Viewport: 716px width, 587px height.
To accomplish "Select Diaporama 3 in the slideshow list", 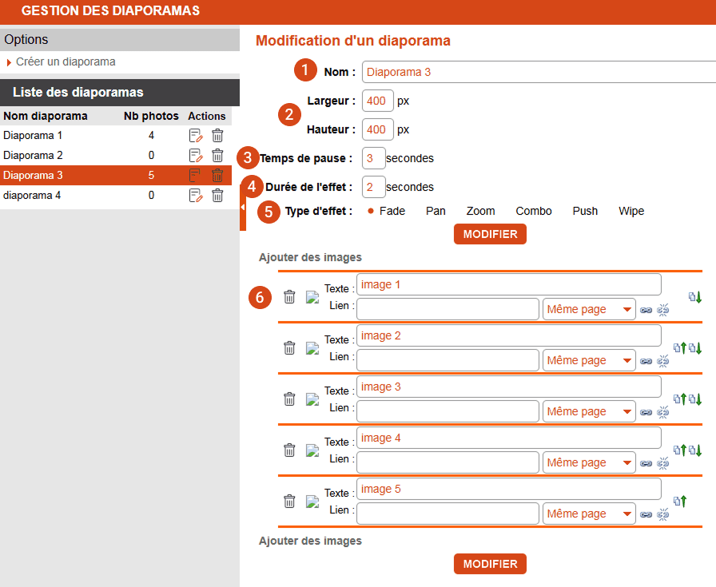I will click(x=33, y=176).
